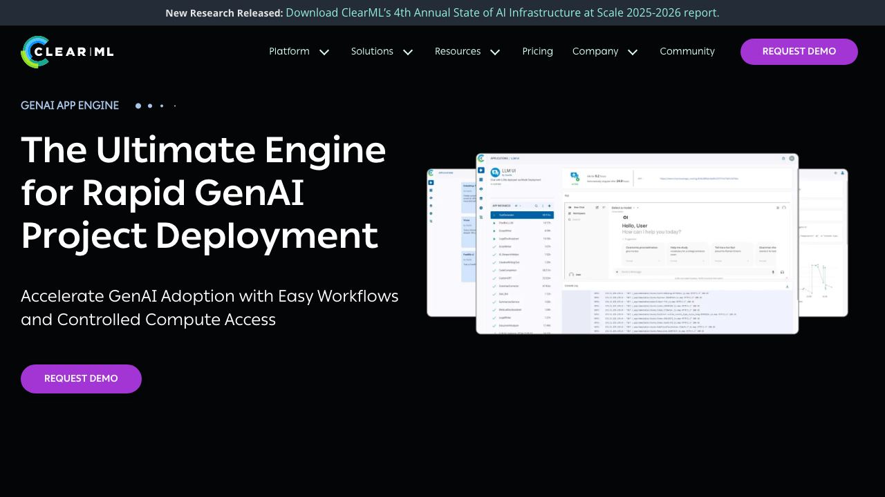Image resolution: width=885 pixels, height=497 pixels.
Task: Click the ClearML logo
Action: (68, 52)
